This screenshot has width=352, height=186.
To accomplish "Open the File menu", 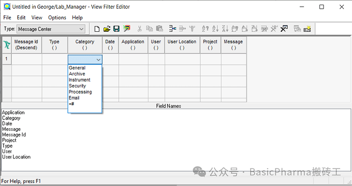I will tap(7, 17).
